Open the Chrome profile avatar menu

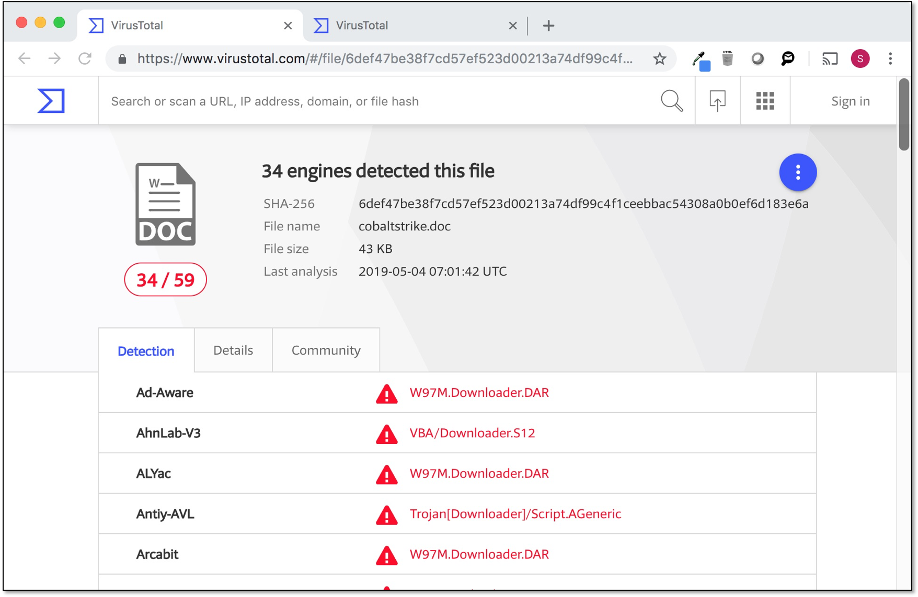pos(860,58)
